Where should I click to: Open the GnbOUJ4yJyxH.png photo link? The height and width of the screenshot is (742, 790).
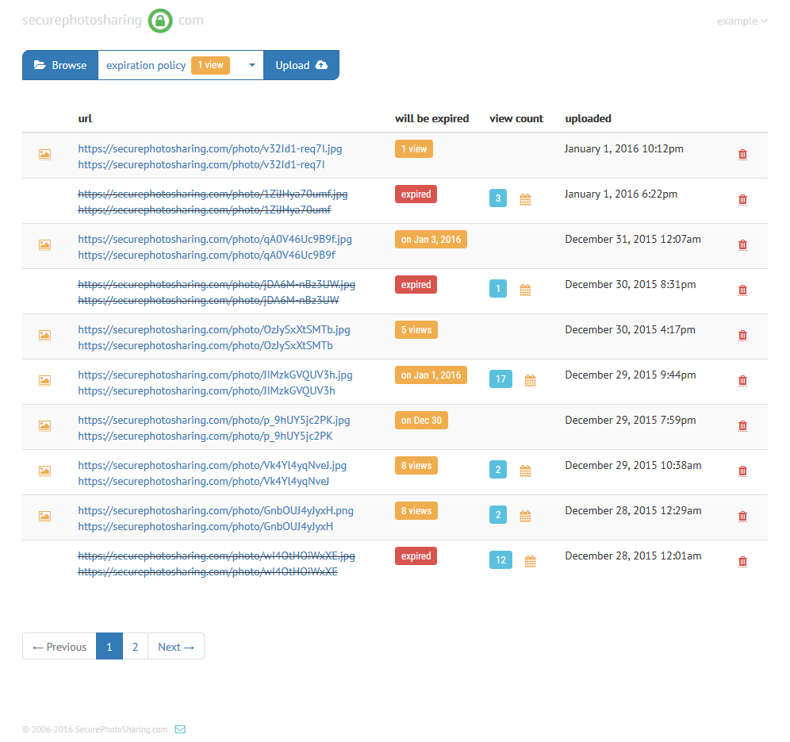[216, 510]
